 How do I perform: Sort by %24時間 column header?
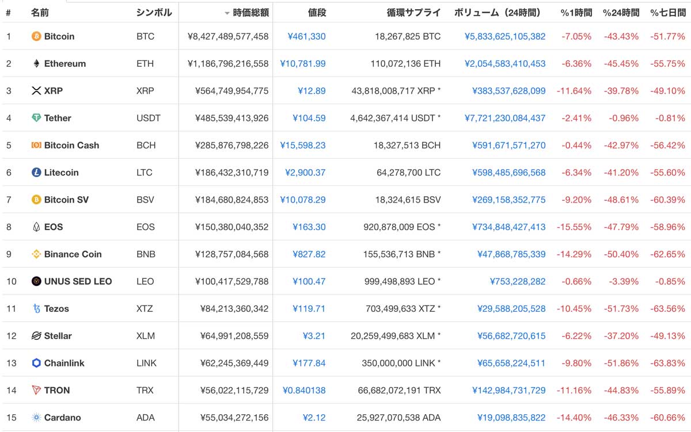click(621, 12)
